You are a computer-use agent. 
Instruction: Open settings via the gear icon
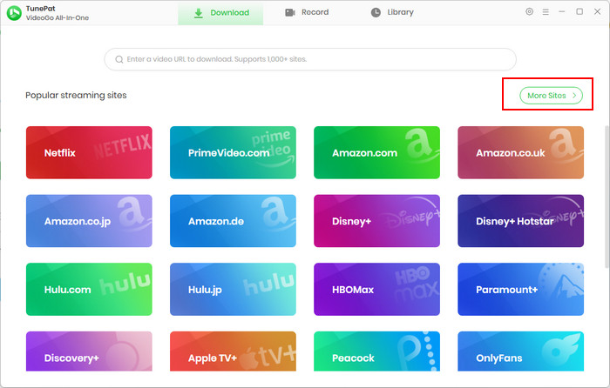pos(529,11)
